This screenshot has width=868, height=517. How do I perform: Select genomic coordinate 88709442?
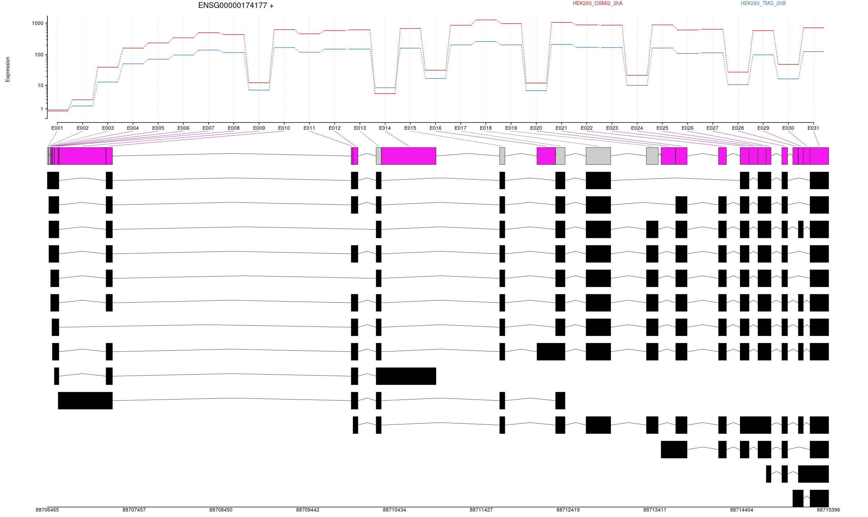pyautogui.click(x=307, y=510)
